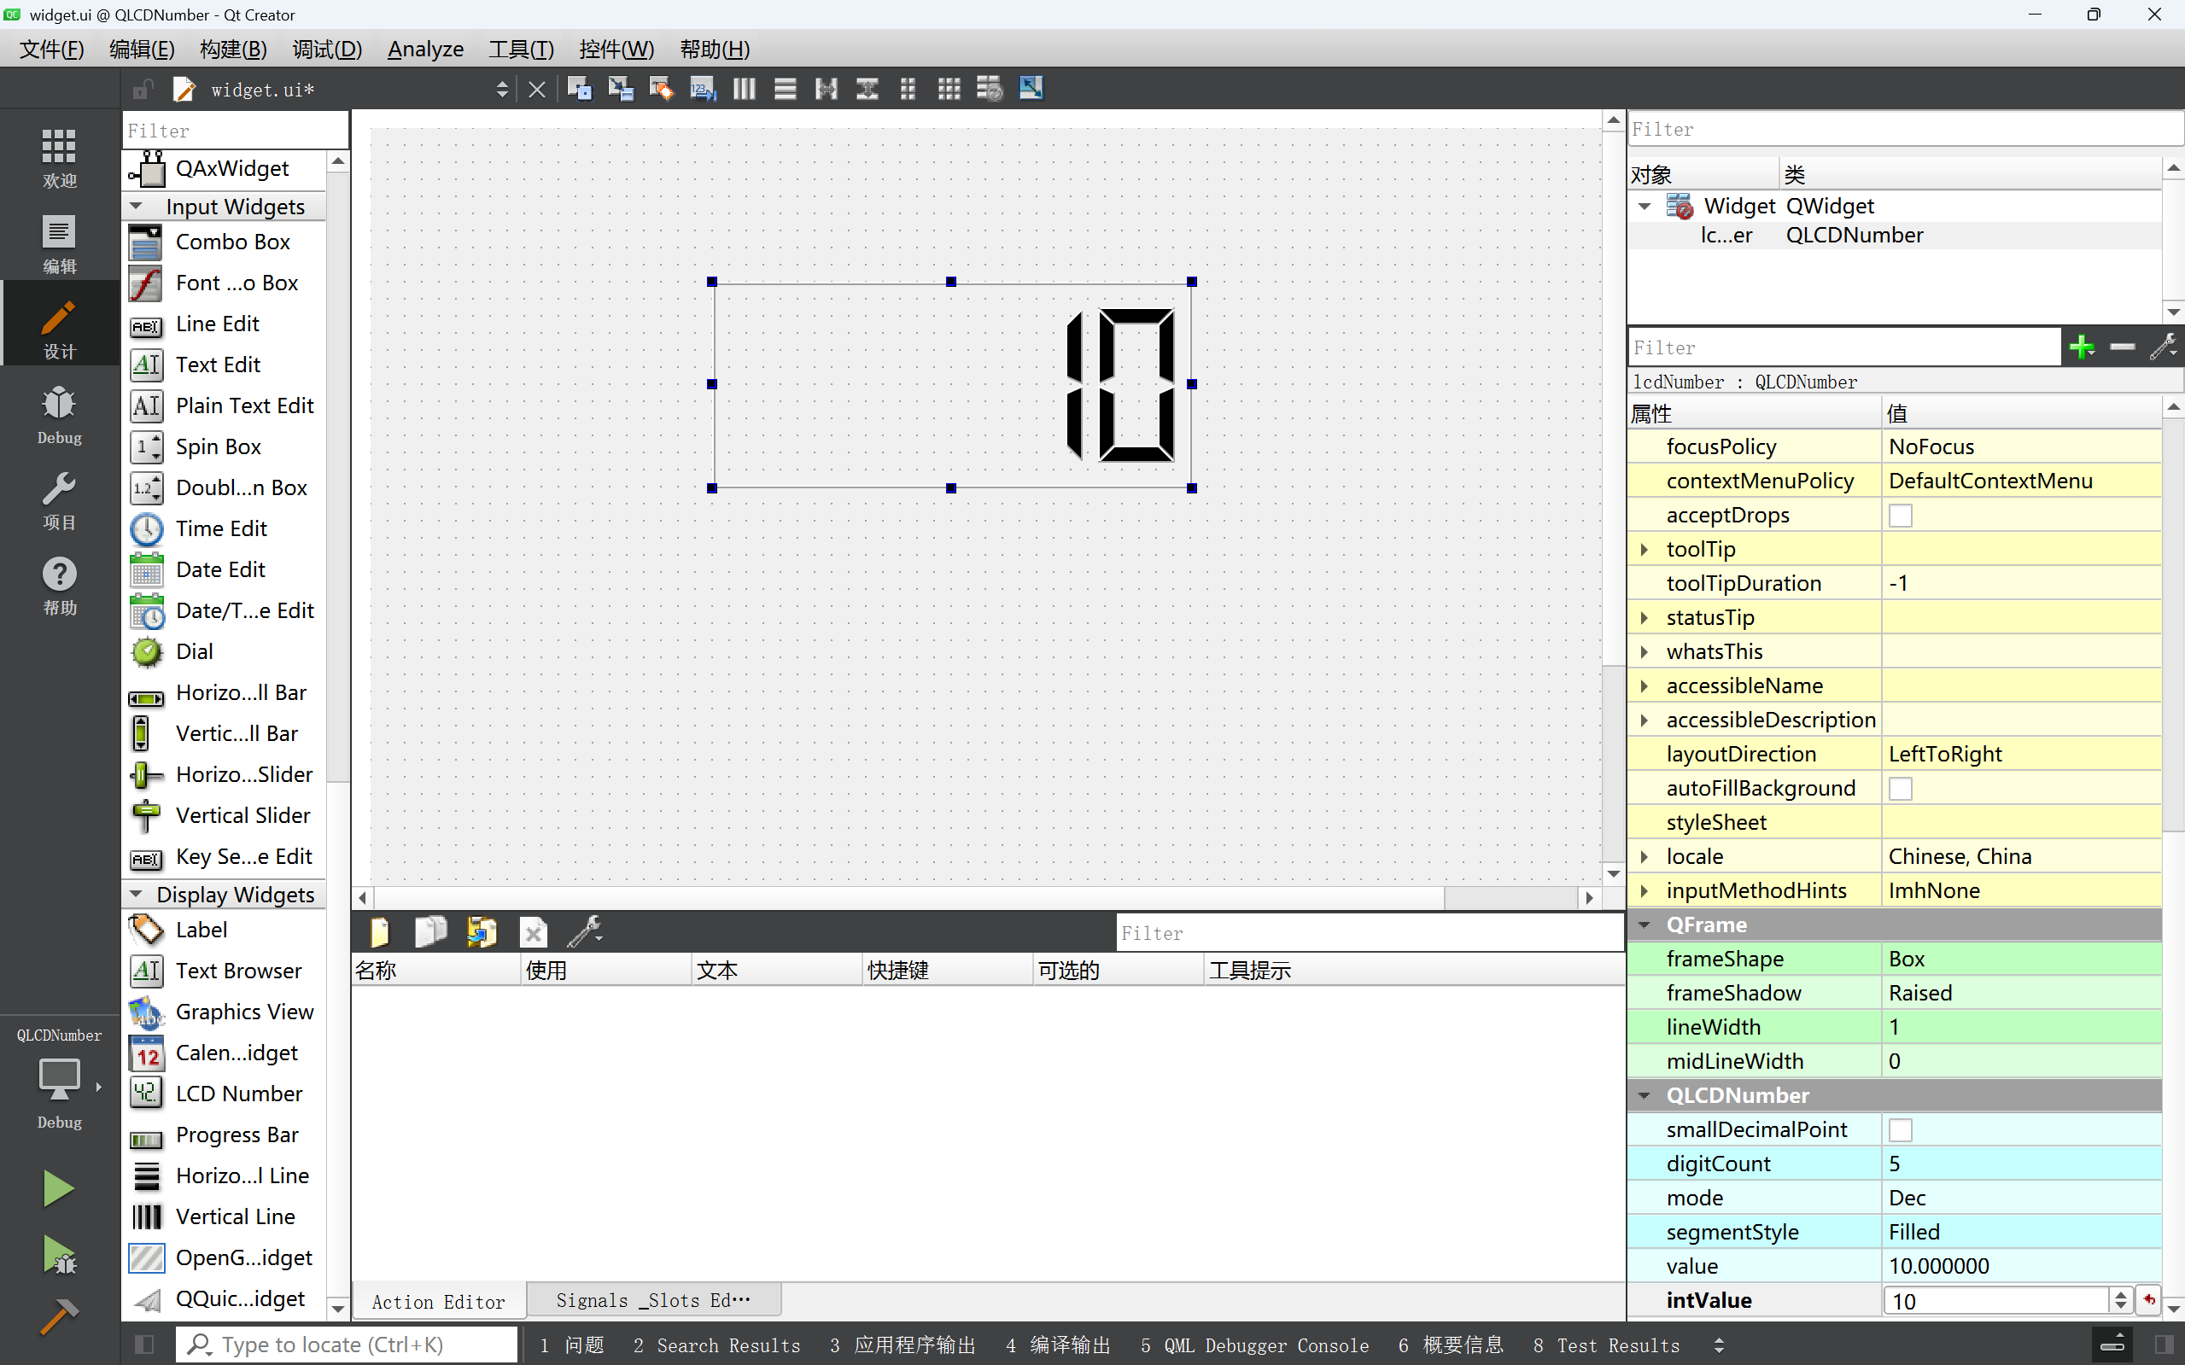
Task: Switch to the 项目 Projects mode
Action: pos(59,501)
